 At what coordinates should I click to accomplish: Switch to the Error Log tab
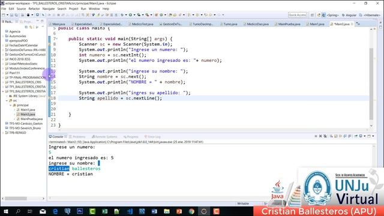152,137
